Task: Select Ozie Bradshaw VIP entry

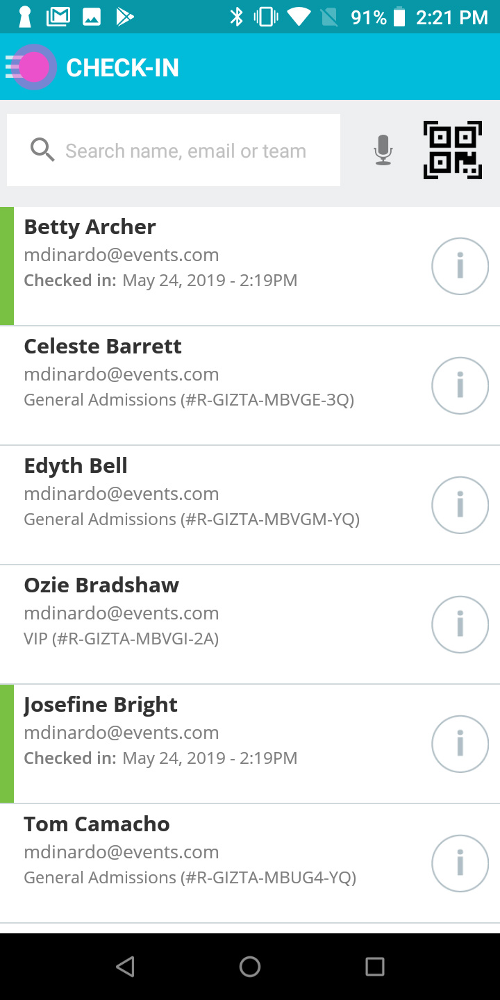Action: click(x=250, y=624)
